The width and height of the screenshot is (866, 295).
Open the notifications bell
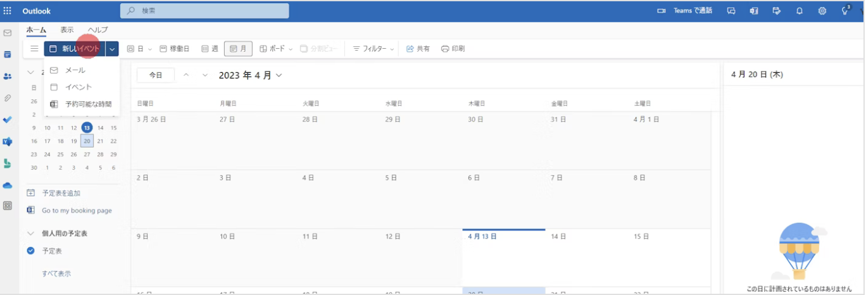tap(800, 11)
